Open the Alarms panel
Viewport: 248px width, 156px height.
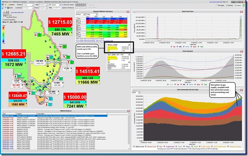[238, 5]
